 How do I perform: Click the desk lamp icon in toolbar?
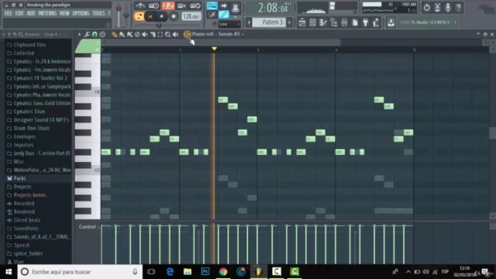coord(376,22)
